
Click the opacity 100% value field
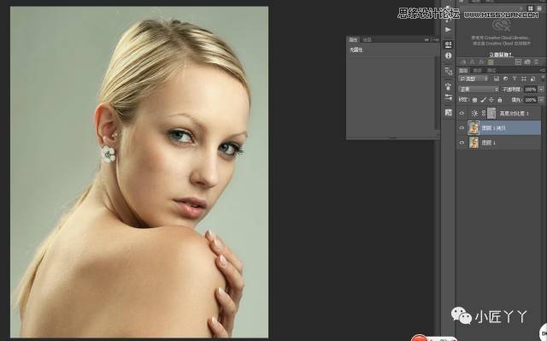(531, 89)
